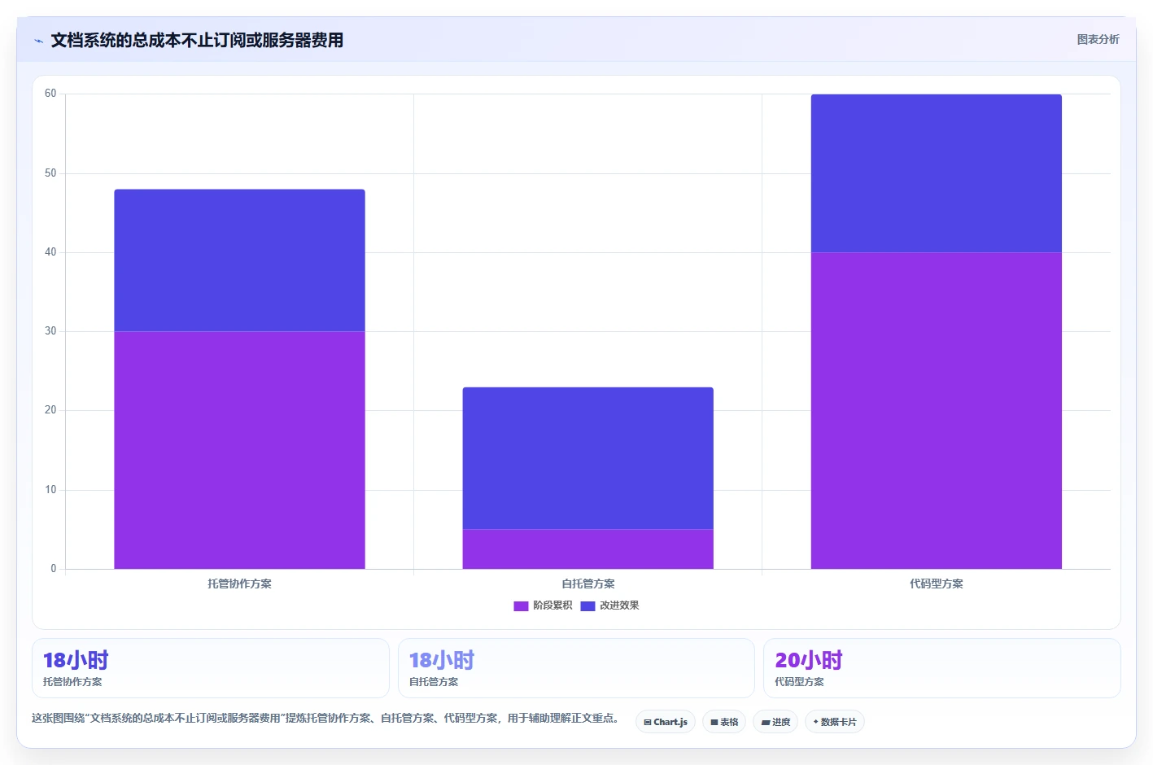Screen dimensions: 1153x765
Task: Select the 20小时 代码型方案 card
Action: click(x=941, y=668)
